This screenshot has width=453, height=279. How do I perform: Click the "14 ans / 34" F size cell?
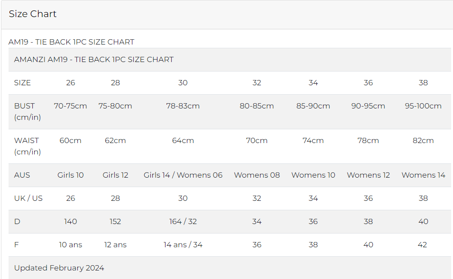183,245
